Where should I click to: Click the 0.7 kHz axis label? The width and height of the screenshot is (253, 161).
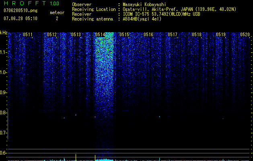pyautogui.click(x=3, y=133)
